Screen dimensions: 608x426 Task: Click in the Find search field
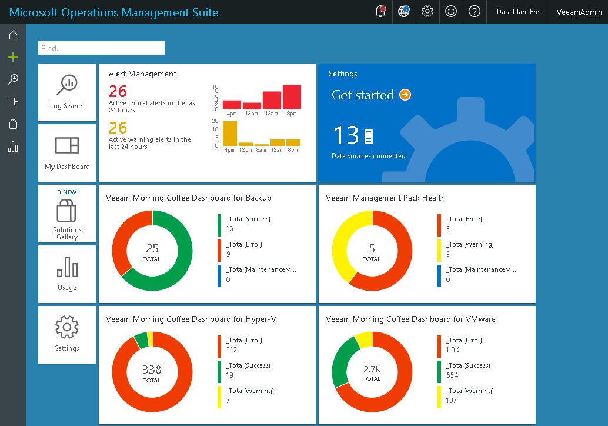(x=101, y=48)
